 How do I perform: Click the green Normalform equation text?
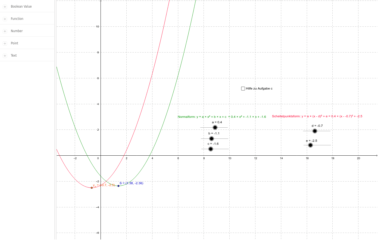(x=222, y=117)
